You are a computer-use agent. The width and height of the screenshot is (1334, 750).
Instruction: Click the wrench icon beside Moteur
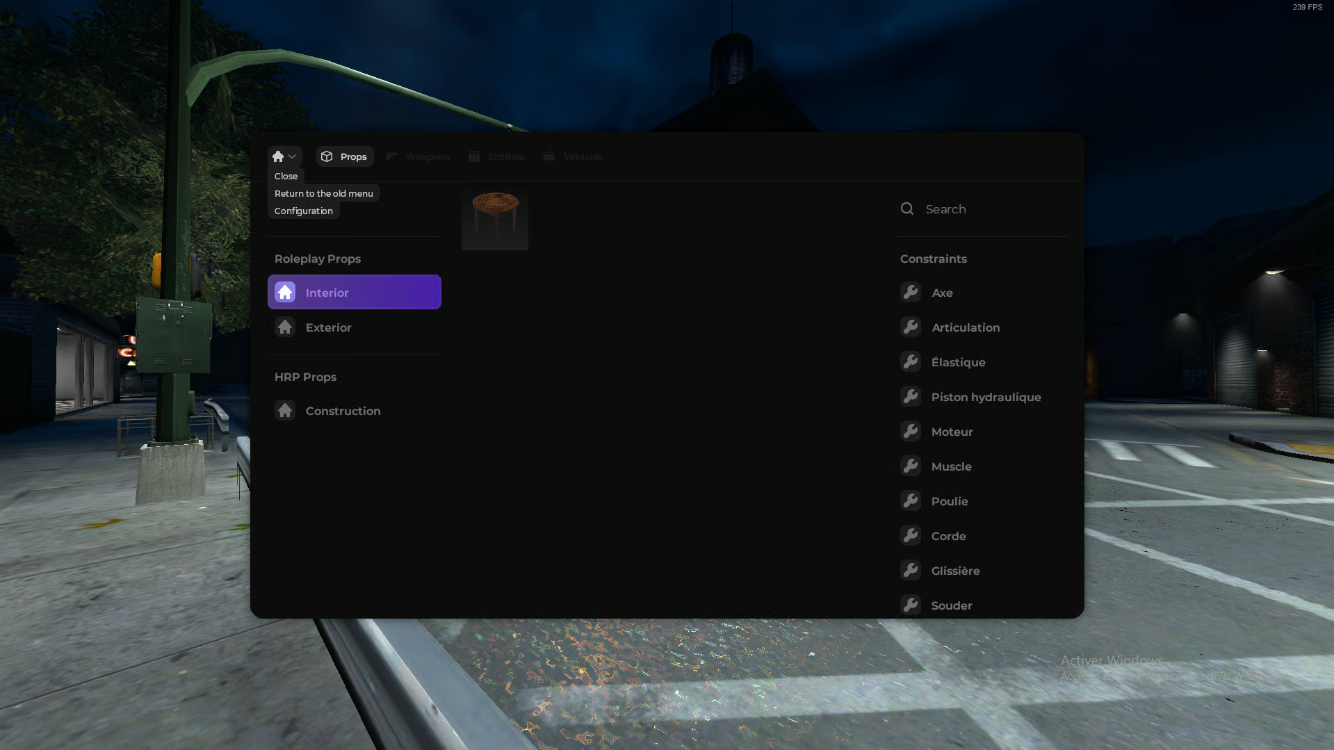(911, 431)
